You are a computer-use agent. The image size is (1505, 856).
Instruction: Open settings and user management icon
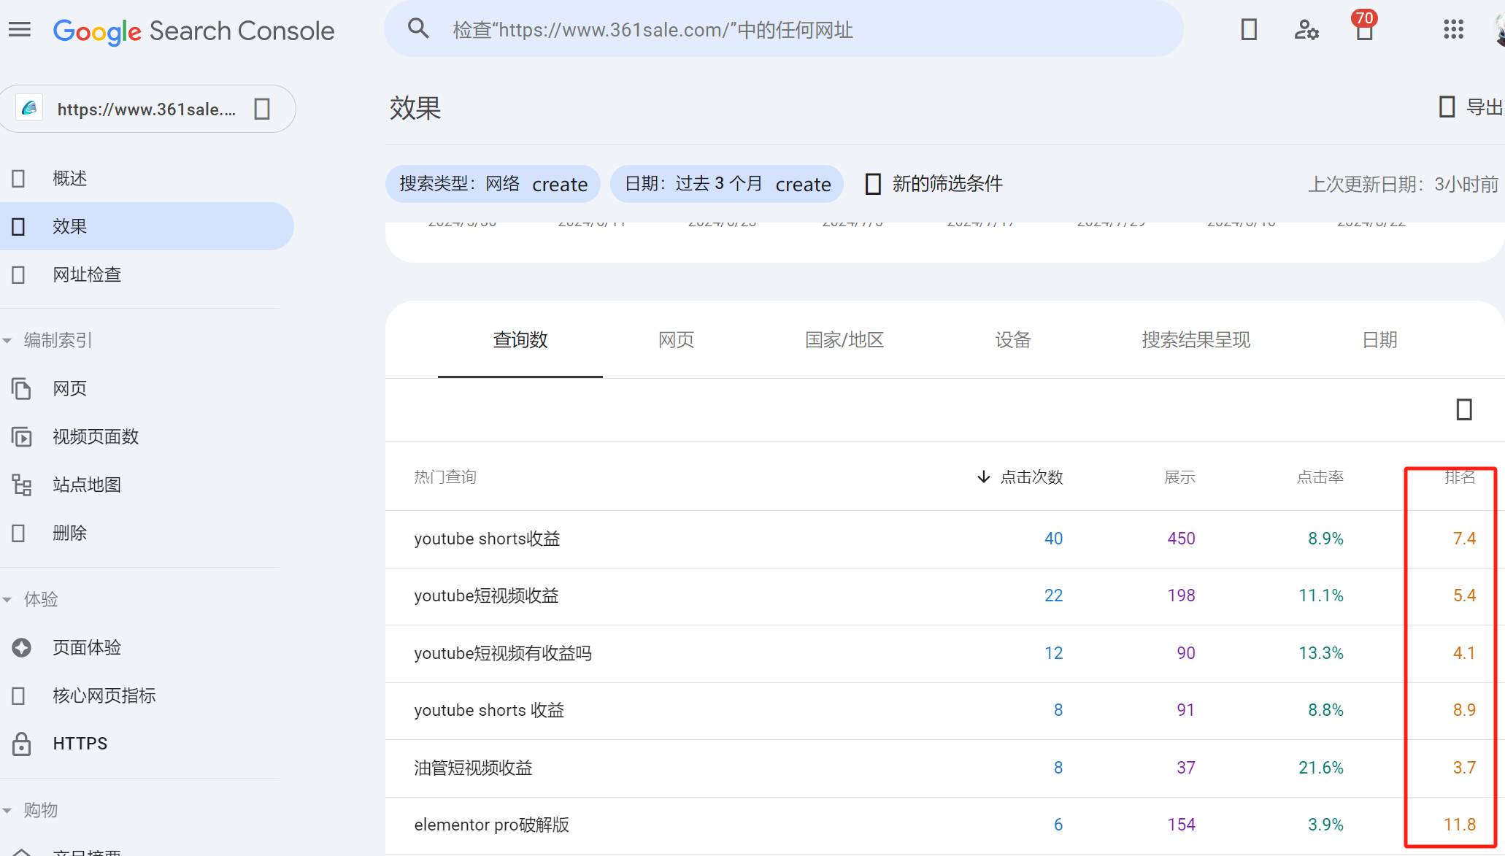click(1306, 30)
